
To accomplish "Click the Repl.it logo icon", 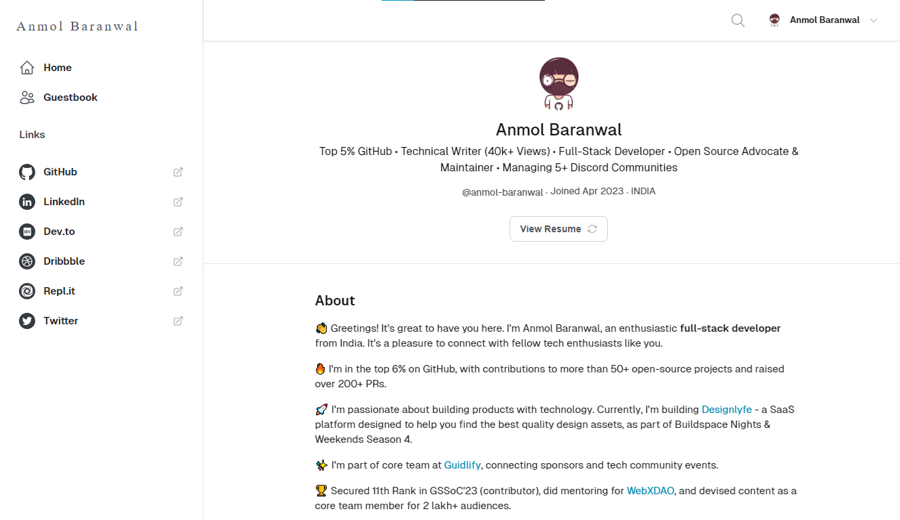I will 27,291.
